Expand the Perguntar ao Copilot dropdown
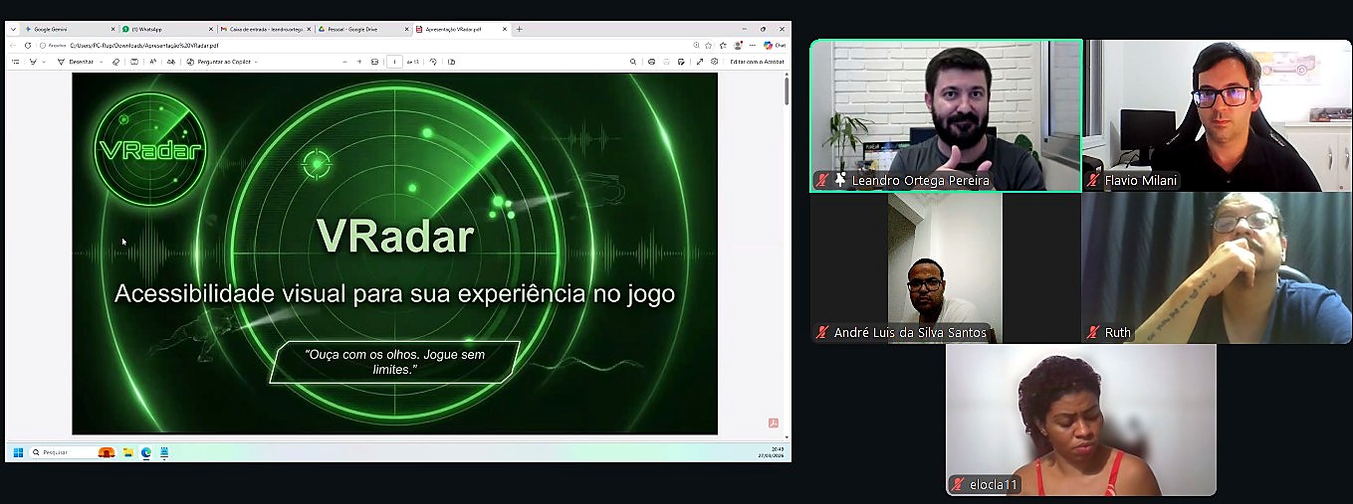 [256, 62]
